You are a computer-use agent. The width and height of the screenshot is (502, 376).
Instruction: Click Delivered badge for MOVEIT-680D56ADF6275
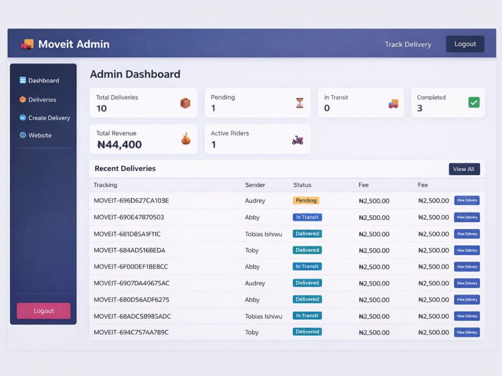[307, 299]
